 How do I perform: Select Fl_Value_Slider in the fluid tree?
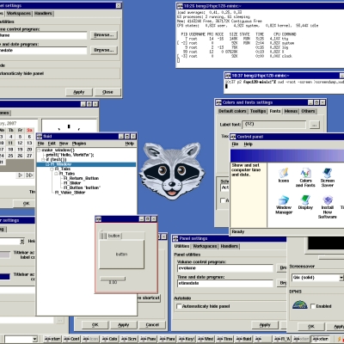(x=70, y=193)
